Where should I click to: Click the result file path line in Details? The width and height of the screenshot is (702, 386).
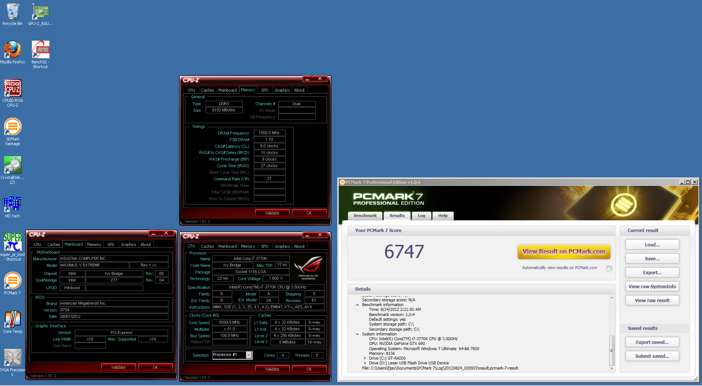click(x=440, y=368)
